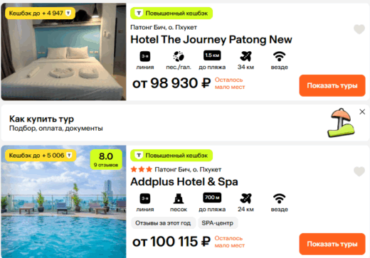The height and width of the screenshot is (258, 370).
Task: Open Hotel The Journey Patong New title
Action: coord(211,40)
